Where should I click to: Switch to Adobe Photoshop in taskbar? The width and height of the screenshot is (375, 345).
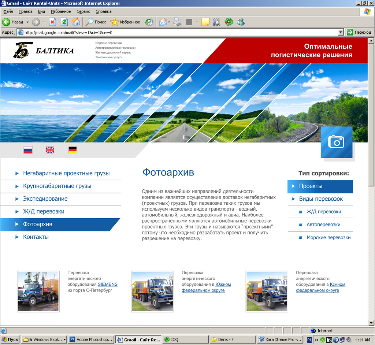[x=91, y=340]
